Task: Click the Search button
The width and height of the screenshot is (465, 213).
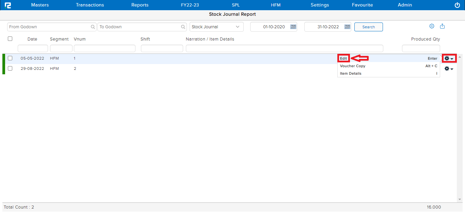Action: (368, 27)
